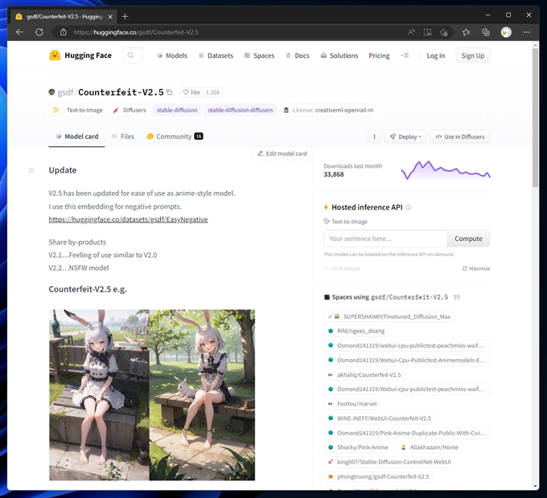This screenshot has width=547, height=498.
Task: Expand the extra navigation menu icon
Action: click(405, 55)
